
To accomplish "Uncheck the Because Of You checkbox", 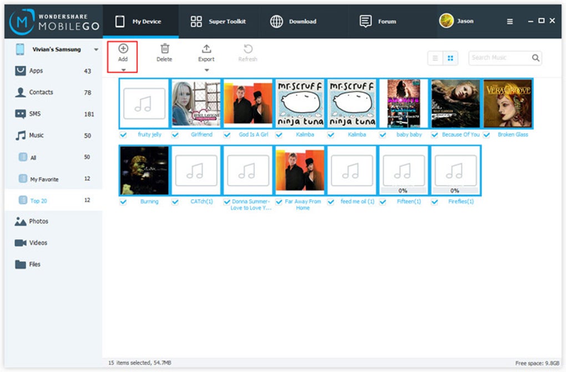I will click(x=434, y=135).
